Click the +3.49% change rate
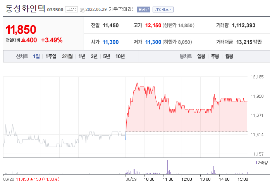The image size is (270, 187). click(52, 40)
